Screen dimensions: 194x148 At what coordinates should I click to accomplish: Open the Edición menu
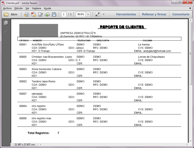pos(18,8)
